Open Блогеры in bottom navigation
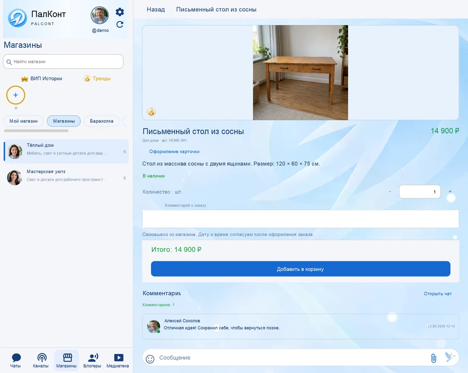The height and width of the screenshot is (373, 468). (x=92, y=360)
